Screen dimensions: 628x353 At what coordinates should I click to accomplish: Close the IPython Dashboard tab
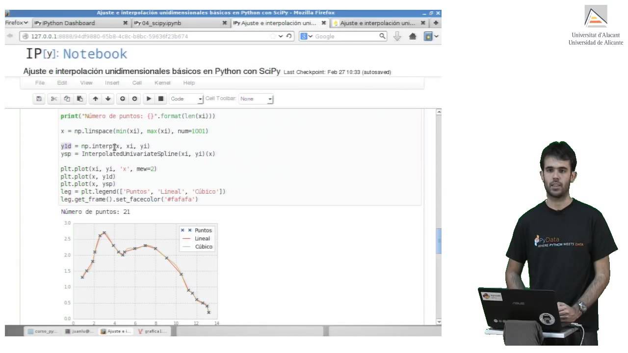click(x=125, y=23)
